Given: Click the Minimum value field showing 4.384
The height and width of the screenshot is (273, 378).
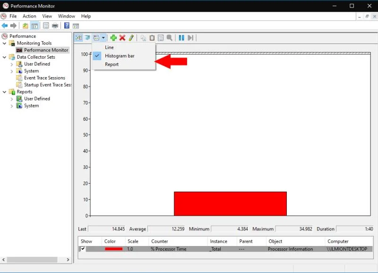Looking at the screenshot, I should pyautogui.click(x=230, y=229).
